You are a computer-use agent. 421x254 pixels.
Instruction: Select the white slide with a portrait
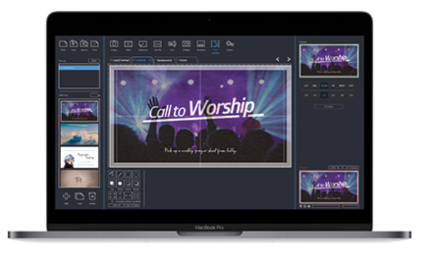(79, 157)
